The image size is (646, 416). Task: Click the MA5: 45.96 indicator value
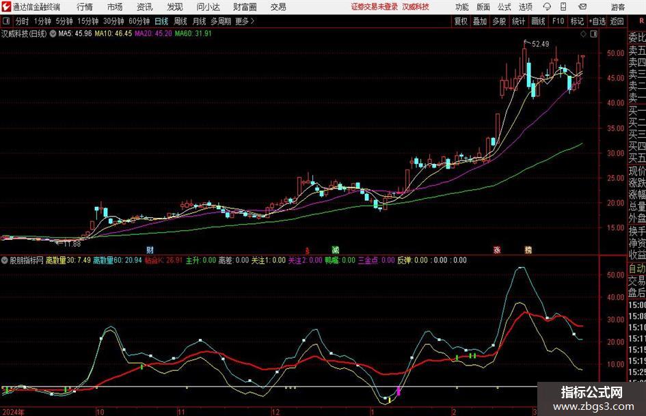[75, 33]
